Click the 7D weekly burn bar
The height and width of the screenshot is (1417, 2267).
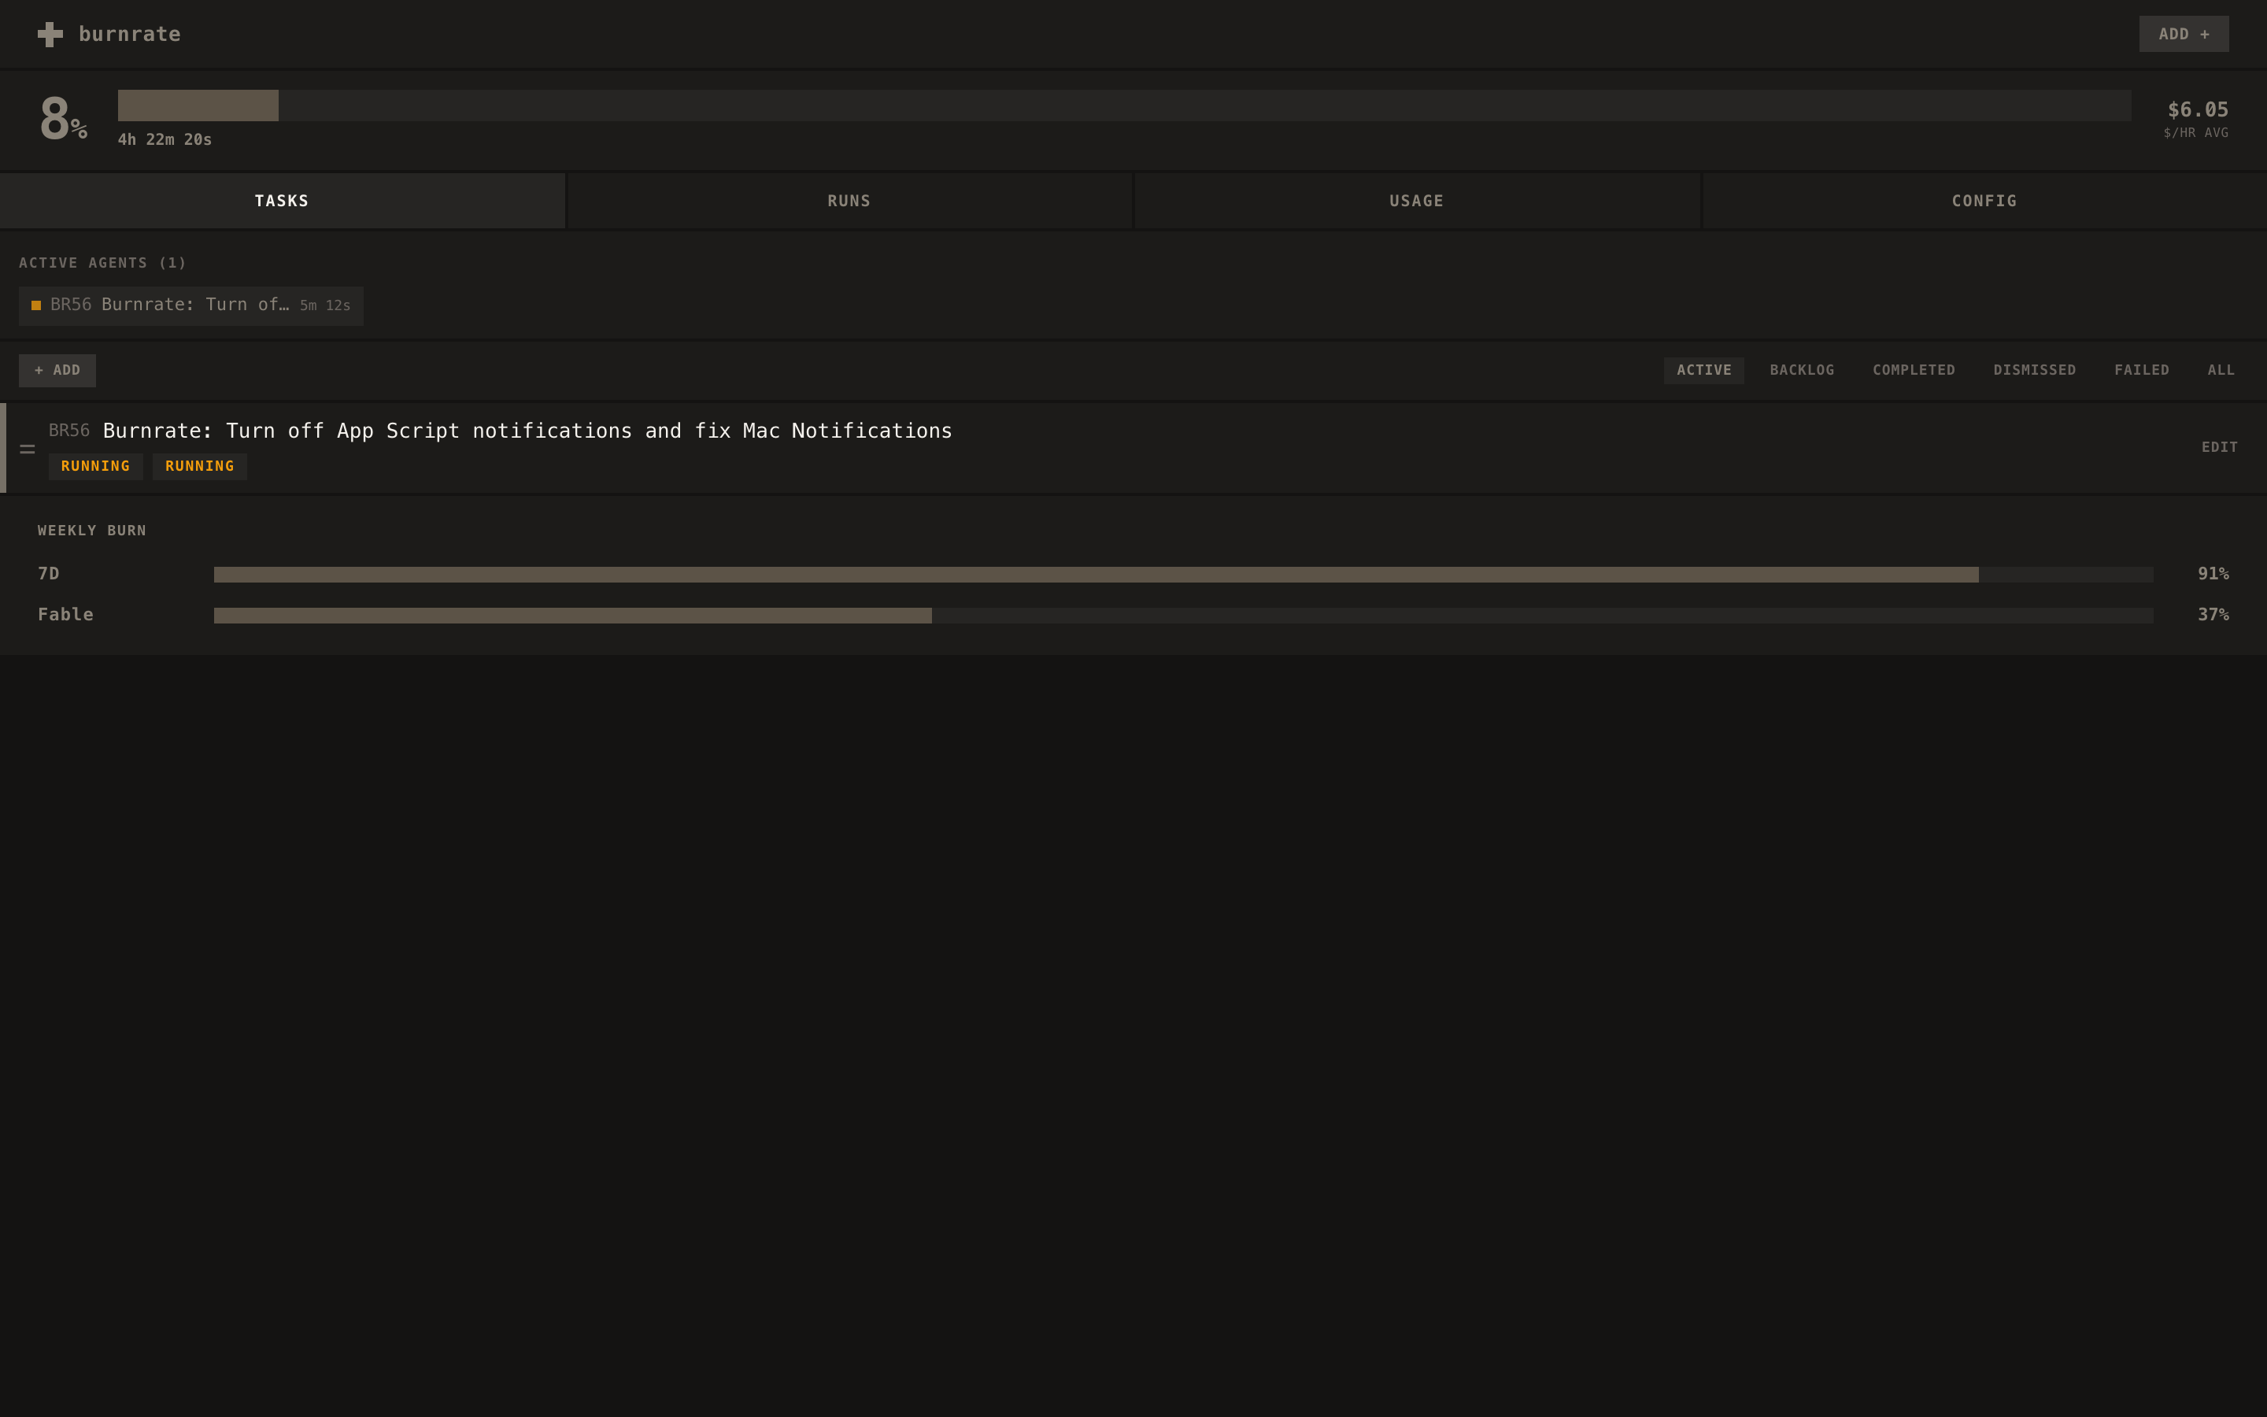coord(1183,575)
